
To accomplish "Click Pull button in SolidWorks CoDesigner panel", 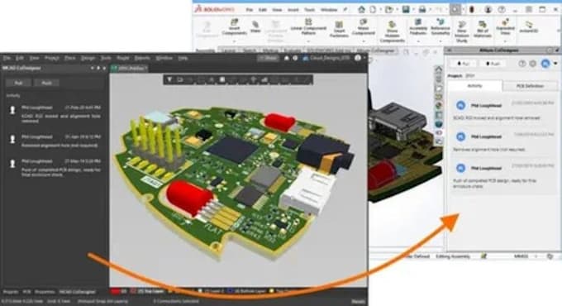I will [x=463, y=64].
